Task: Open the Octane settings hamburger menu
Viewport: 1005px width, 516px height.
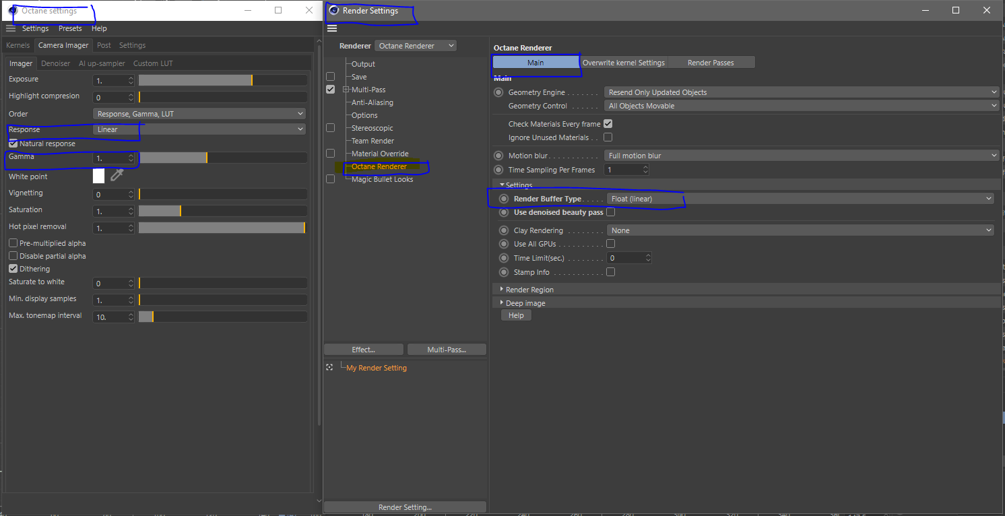Action: 11,28
